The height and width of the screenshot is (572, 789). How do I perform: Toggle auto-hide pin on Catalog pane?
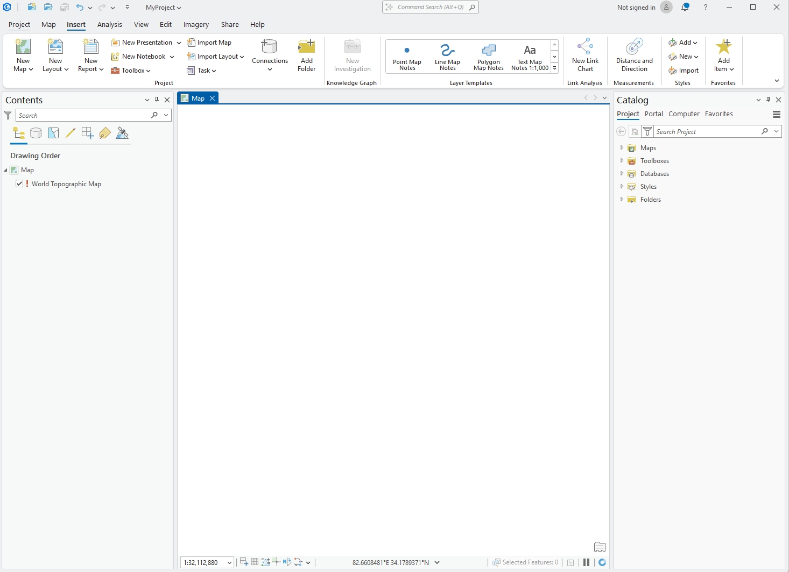(768, 100)
